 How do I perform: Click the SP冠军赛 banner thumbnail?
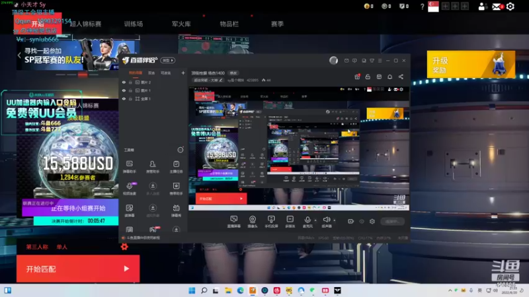pyautogui.click(x=78, y=55)
